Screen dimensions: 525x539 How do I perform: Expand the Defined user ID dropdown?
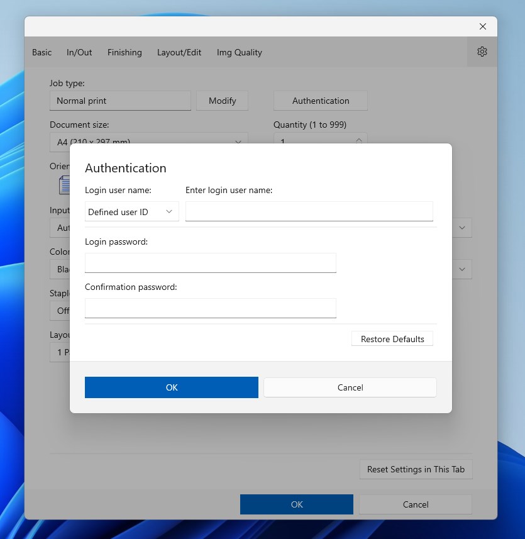(132, 211)
